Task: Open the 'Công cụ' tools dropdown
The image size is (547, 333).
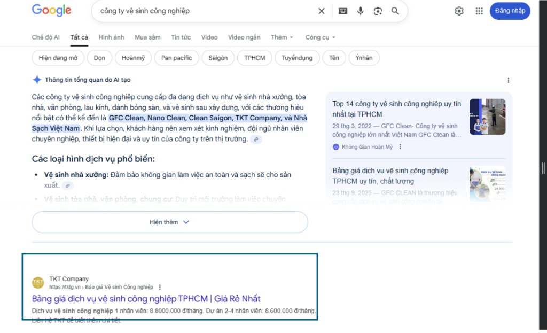Action: [x=320, y=37]
